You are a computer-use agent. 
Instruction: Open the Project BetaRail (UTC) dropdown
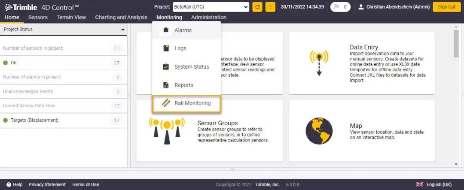coord(211,7)
